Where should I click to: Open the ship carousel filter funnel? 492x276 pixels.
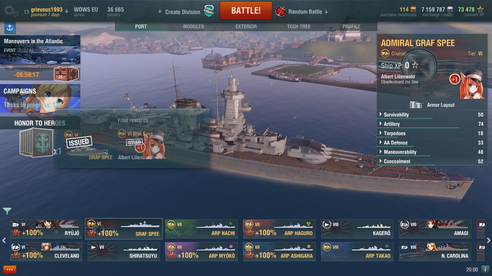pos(7,211)
